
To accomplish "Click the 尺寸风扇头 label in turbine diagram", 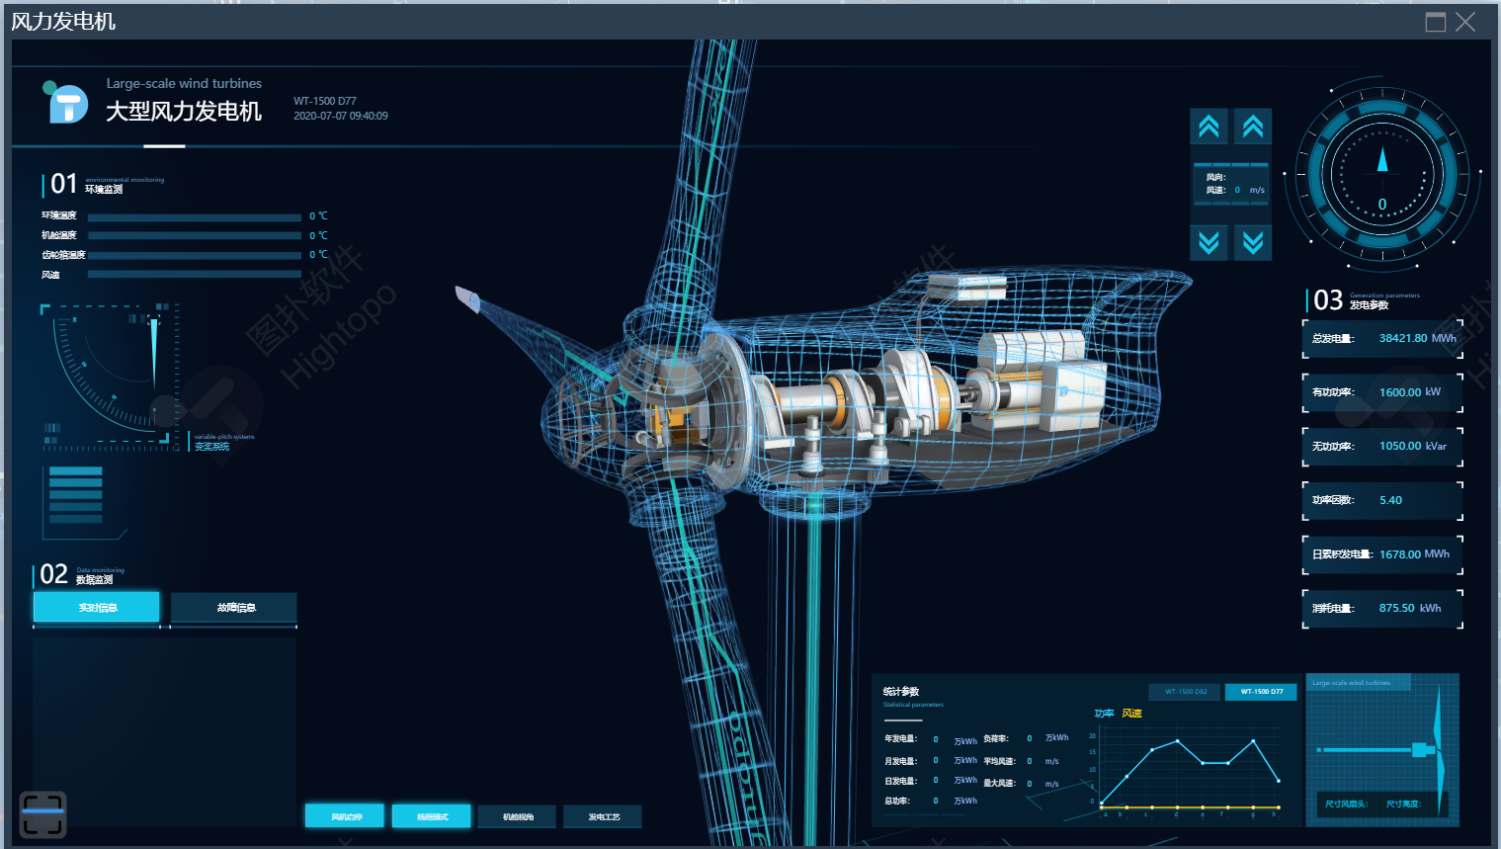I will pyautogui.click(x=1346, y=804).
